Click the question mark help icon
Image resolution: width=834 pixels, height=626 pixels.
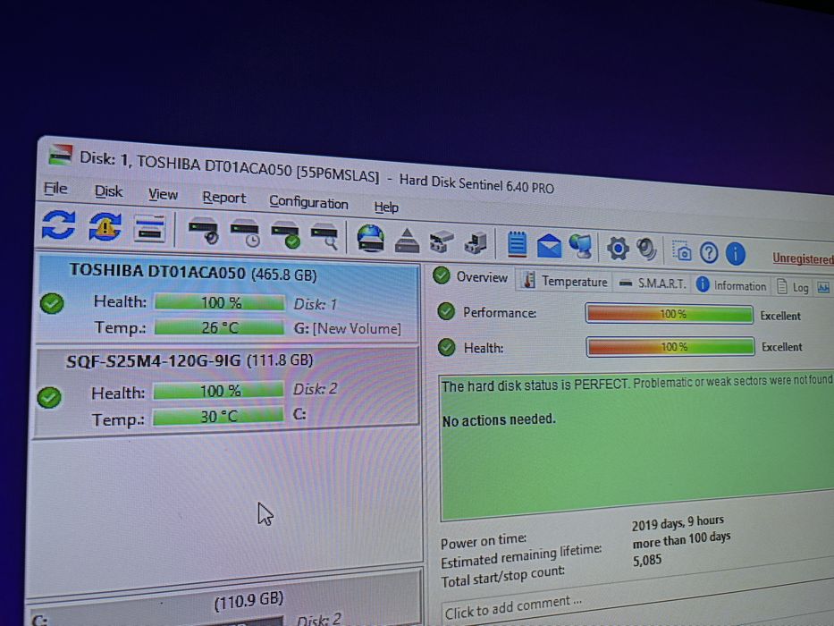click(709, 253)
